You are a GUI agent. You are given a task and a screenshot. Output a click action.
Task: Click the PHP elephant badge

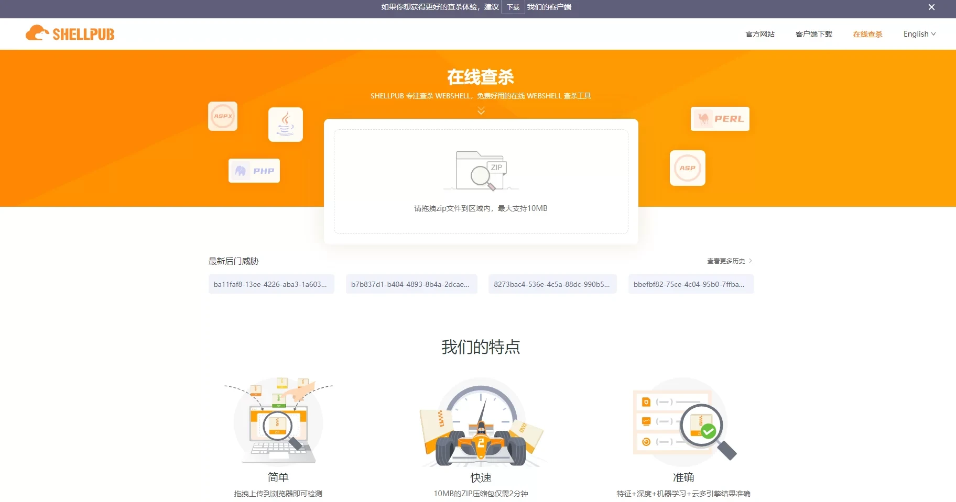pyautogui.click(x=254, y=171)
